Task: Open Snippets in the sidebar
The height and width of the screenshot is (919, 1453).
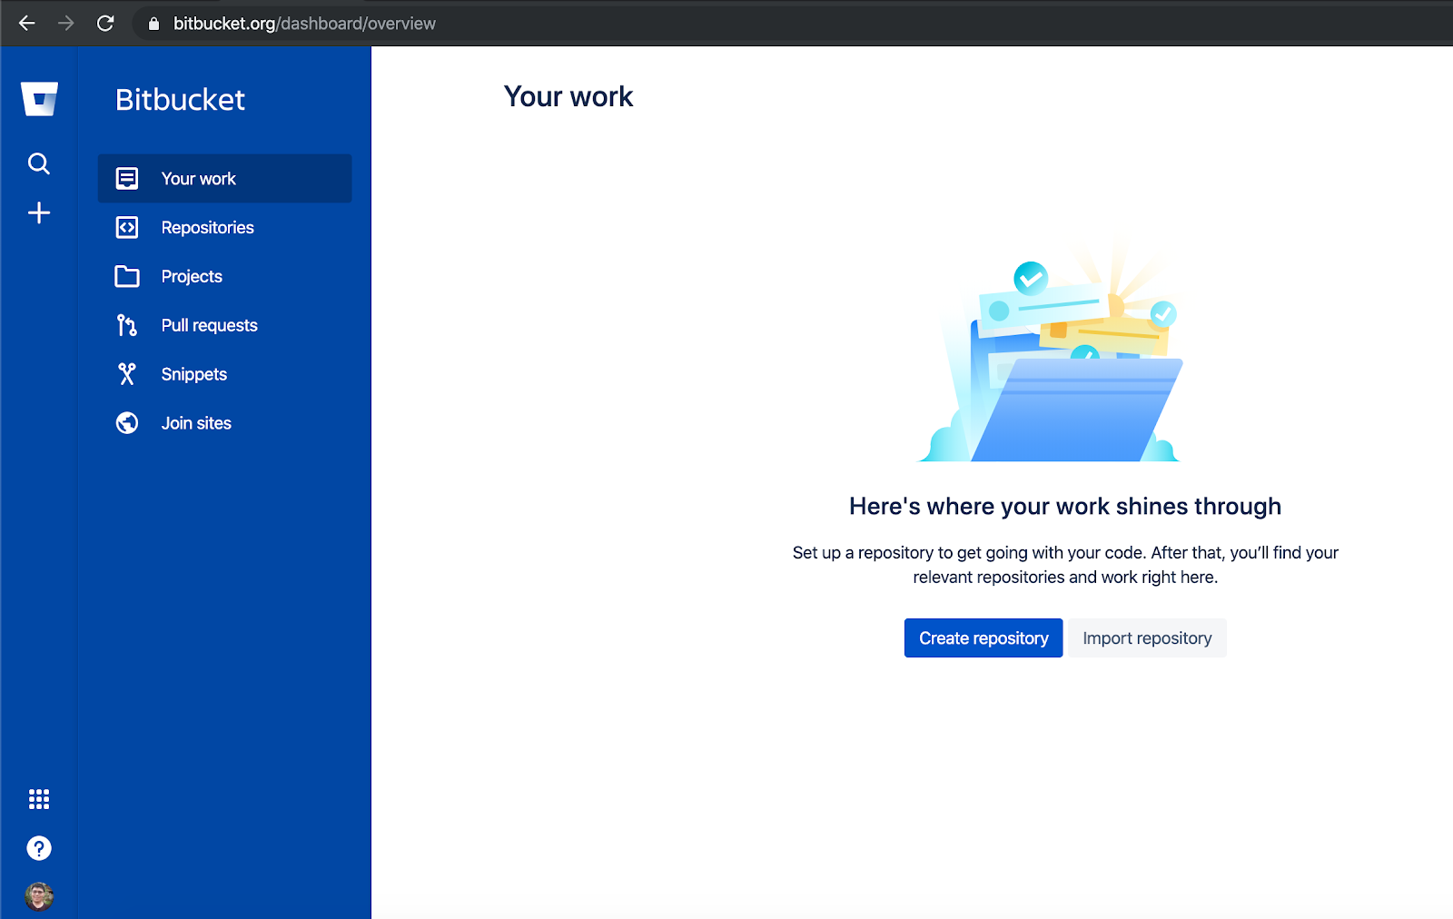Action: point(224,374)
